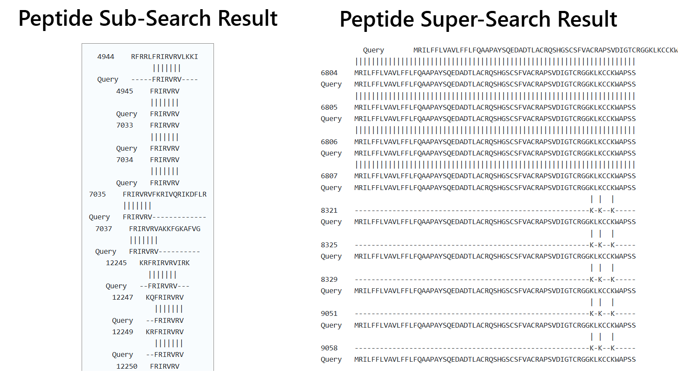Click the KRFRIRVRVIRK sequence
This screenshot has width=685, height=377.
tap(165, 263)
